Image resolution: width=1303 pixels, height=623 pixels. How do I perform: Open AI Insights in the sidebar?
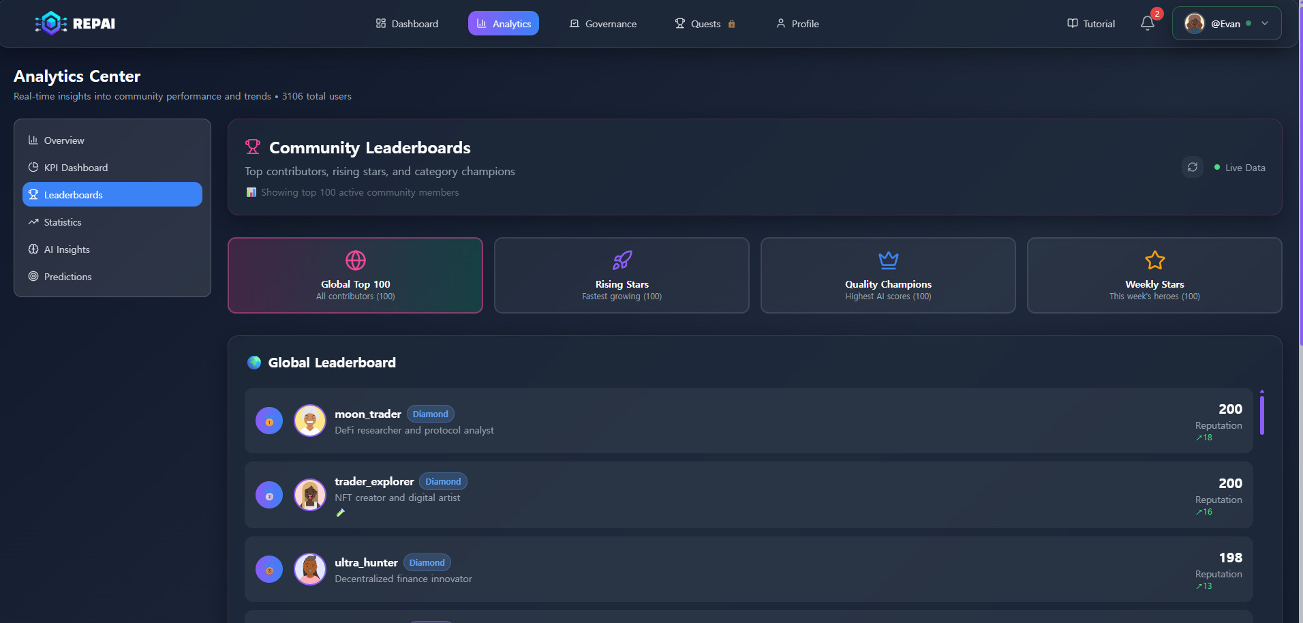pos(67,249)
